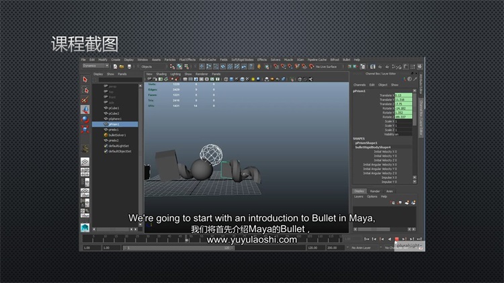Toggle Channel Box visibility icon top right
504x283 pixels.
(x=419, y=67)
